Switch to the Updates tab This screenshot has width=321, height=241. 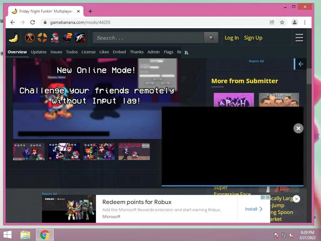point(39,52)
